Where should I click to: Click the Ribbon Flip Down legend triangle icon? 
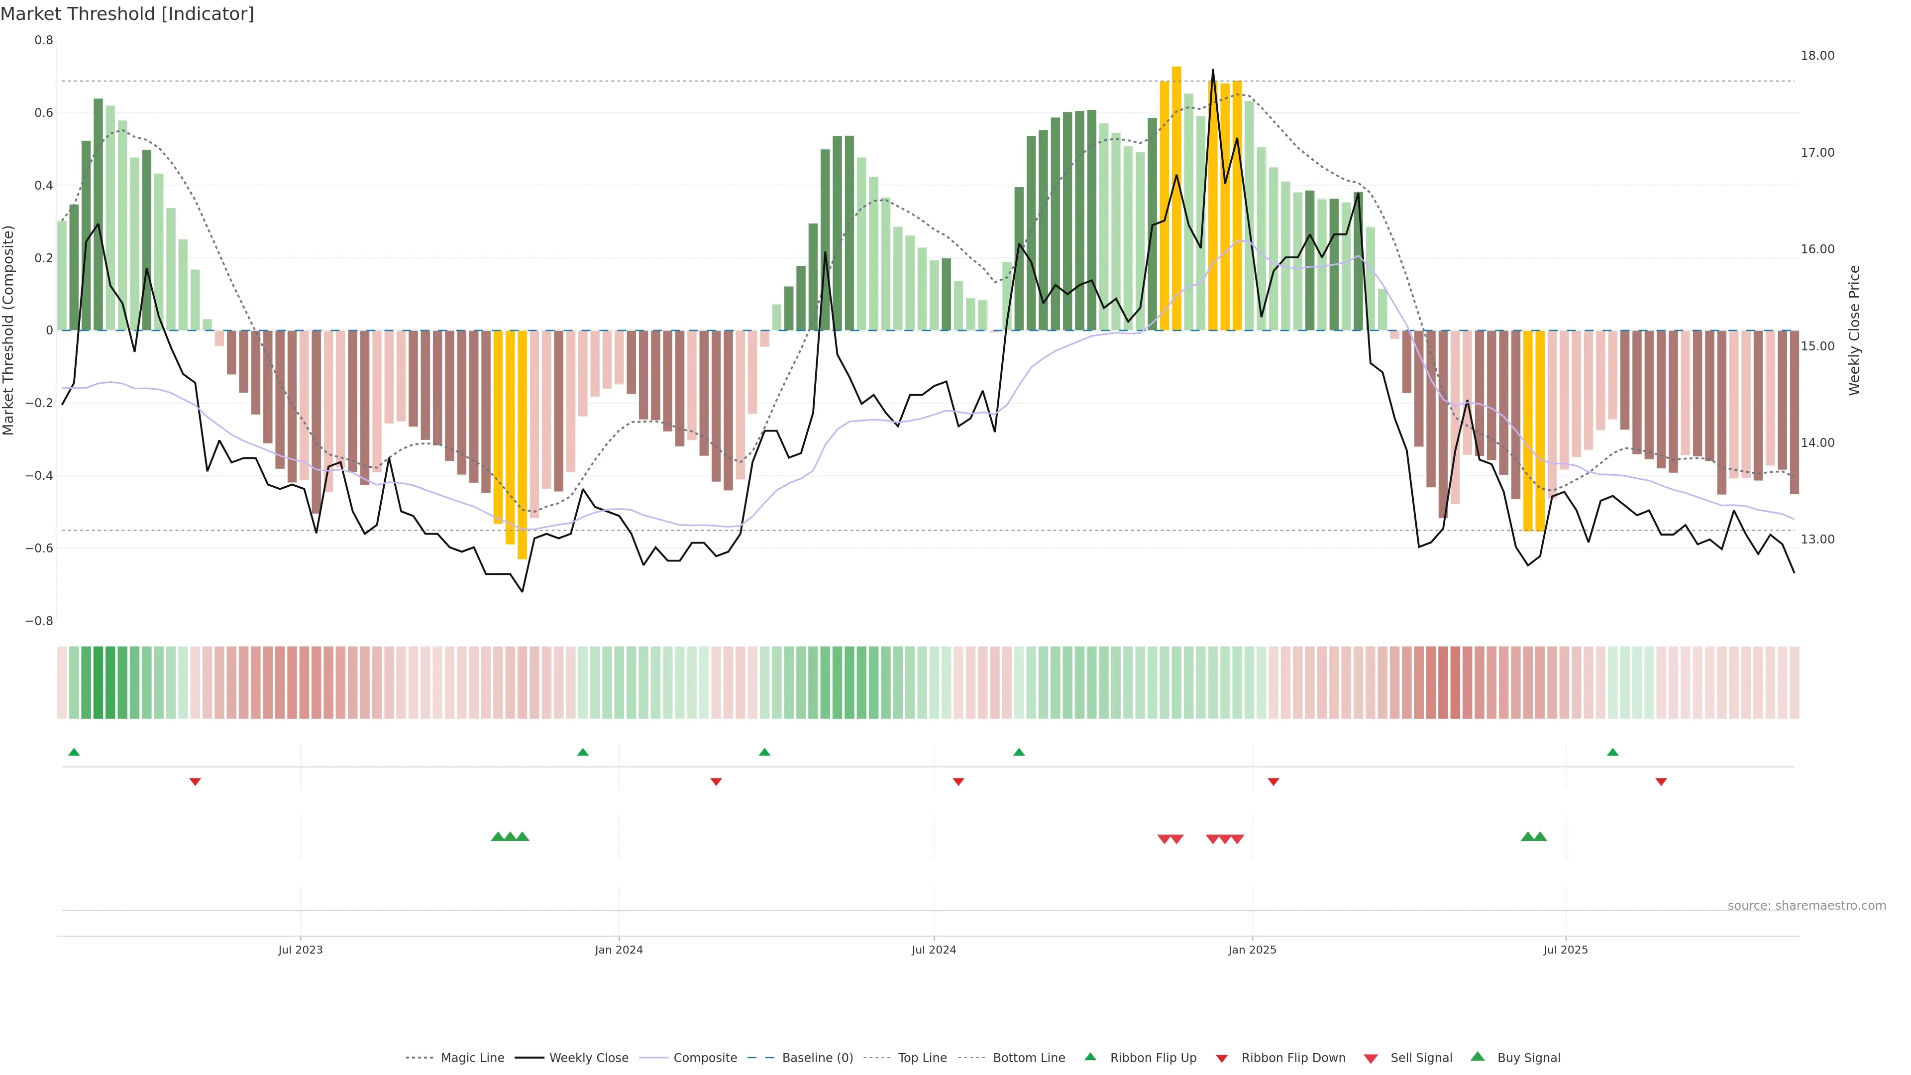coord(1222,1058)
